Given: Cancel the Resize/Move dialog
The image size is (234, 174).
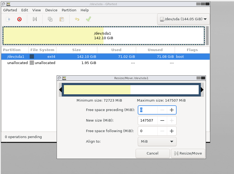Looking at the screenshot, I should 153,153.
